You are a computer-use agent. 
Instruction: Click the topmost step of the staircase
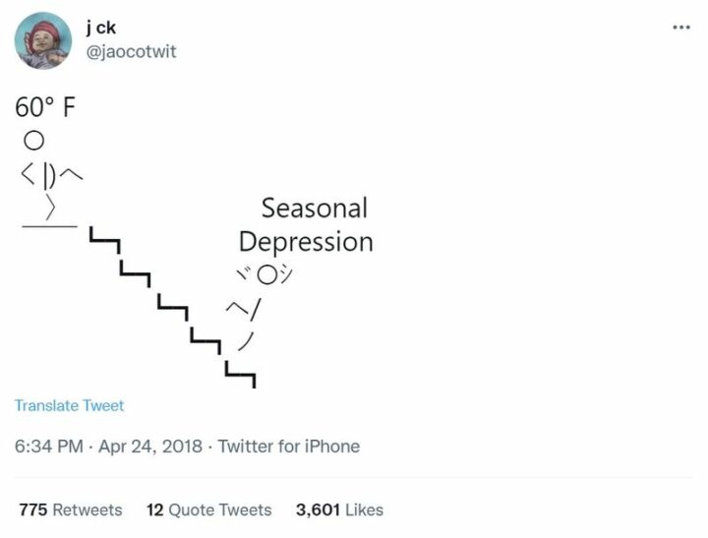click(x=103, y=238)
